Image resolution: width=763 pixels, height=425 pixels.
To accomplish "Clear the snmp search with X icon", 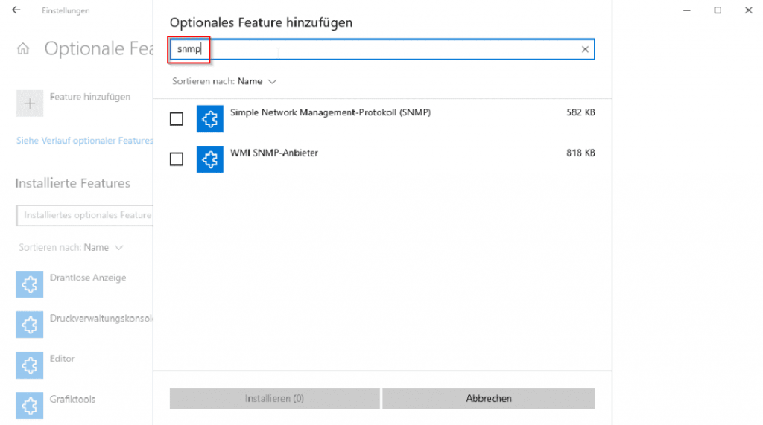I will pos(585,50).
